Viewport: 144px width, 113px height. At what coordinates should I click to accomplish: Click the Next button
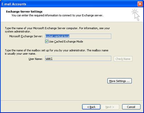point(110,107)
